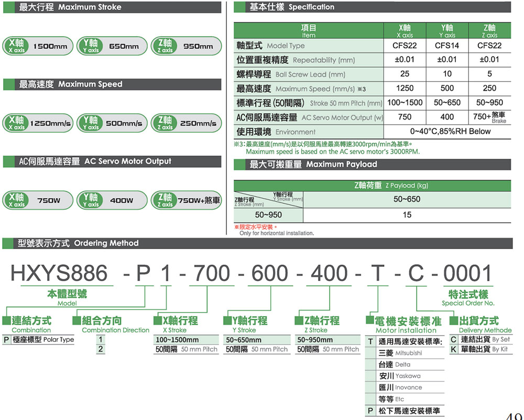Click the Y axis 650mm stroke badge
The image size is (524, 420).
click(112, 46)
